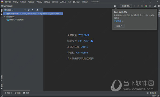Toggle the 项目 Project tool window stripe tab
The width and height of the screenshot is (160, 97).
[x=2, y=12]
